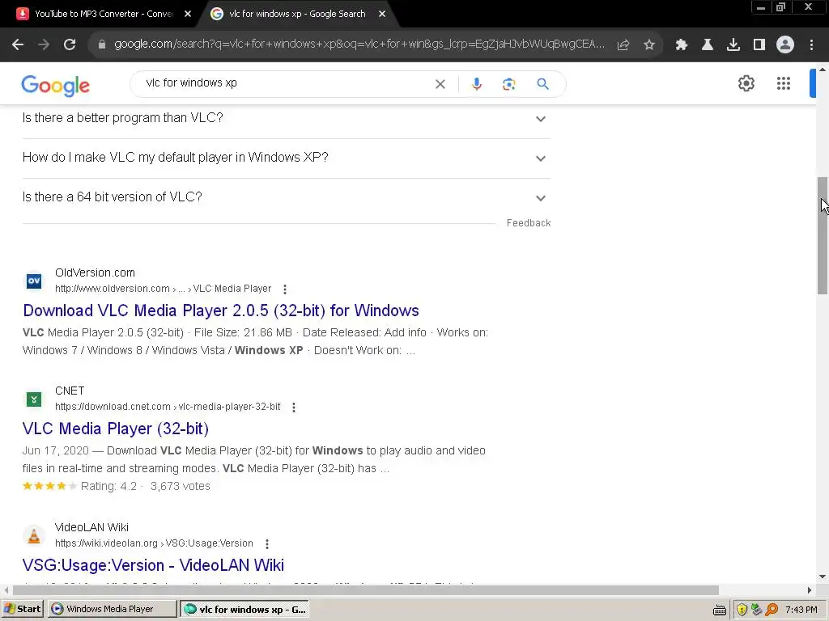Reload the current page

coord(70,45)
